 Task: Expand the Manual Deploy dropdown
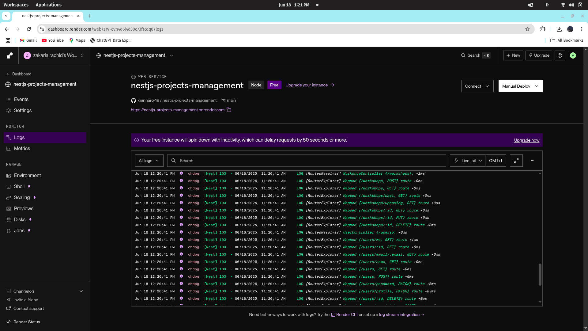coord(521,86)
